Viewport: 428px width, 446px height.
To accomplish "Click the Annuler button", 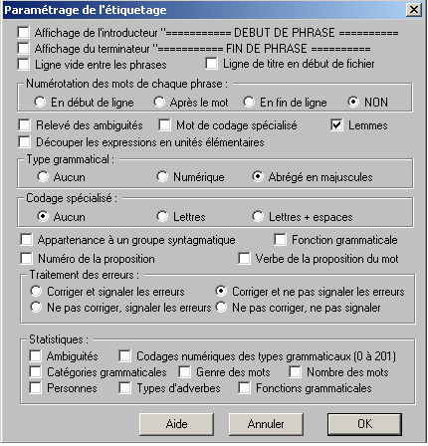I will [266, 424].
